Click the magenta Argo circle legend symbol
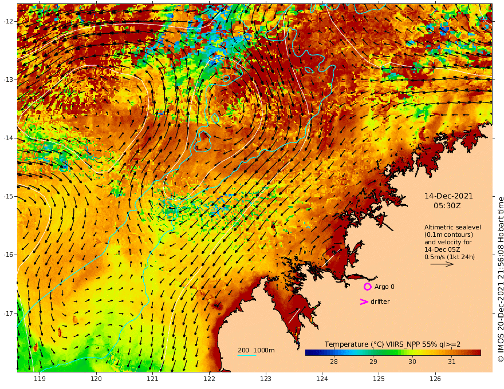Viewport: 504px width, 389px height. point(367,287)
